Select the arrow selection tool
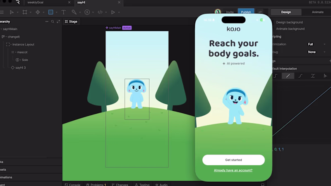 pos(12,12)
